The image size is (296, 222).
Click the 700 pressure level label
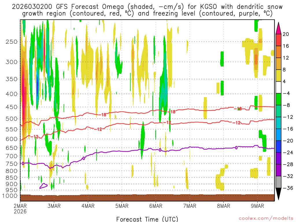pyautogui.click(x=12, y=156)
